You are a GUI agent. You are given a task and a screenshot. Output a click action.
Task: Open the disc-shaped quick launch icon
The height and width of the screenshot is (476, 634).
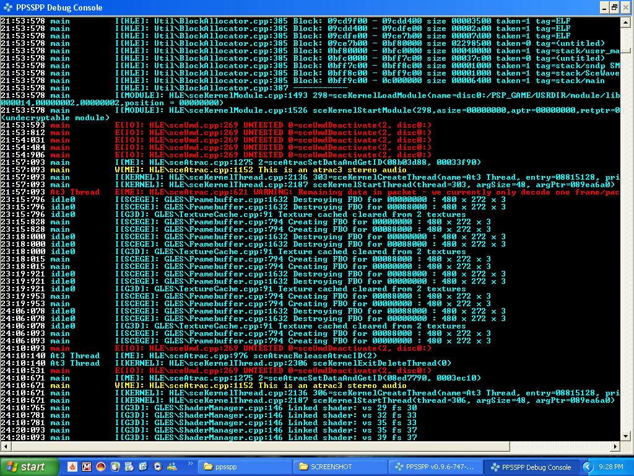point(129,467)
